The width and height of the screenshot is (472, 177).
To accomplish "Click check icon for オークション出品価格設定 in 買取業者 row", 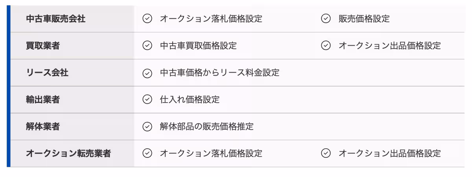I will [326, 46].
